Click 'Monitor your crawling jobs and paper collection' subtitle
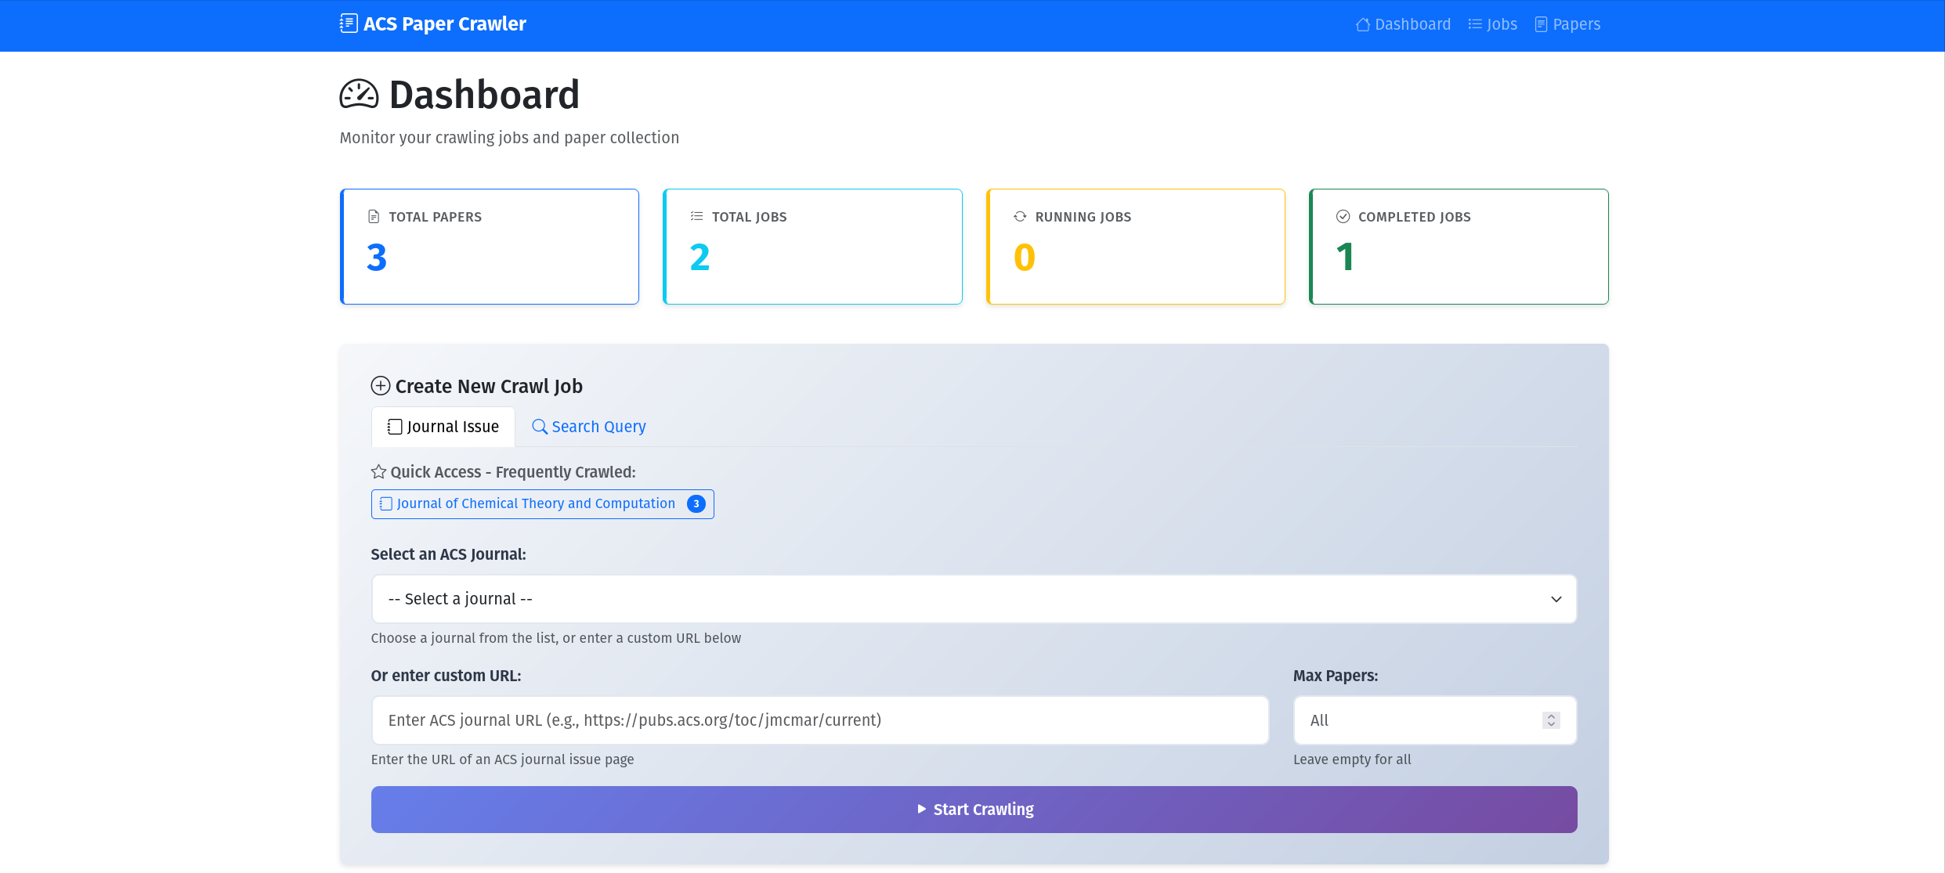Screen dimensions: 1945x873 509,138
